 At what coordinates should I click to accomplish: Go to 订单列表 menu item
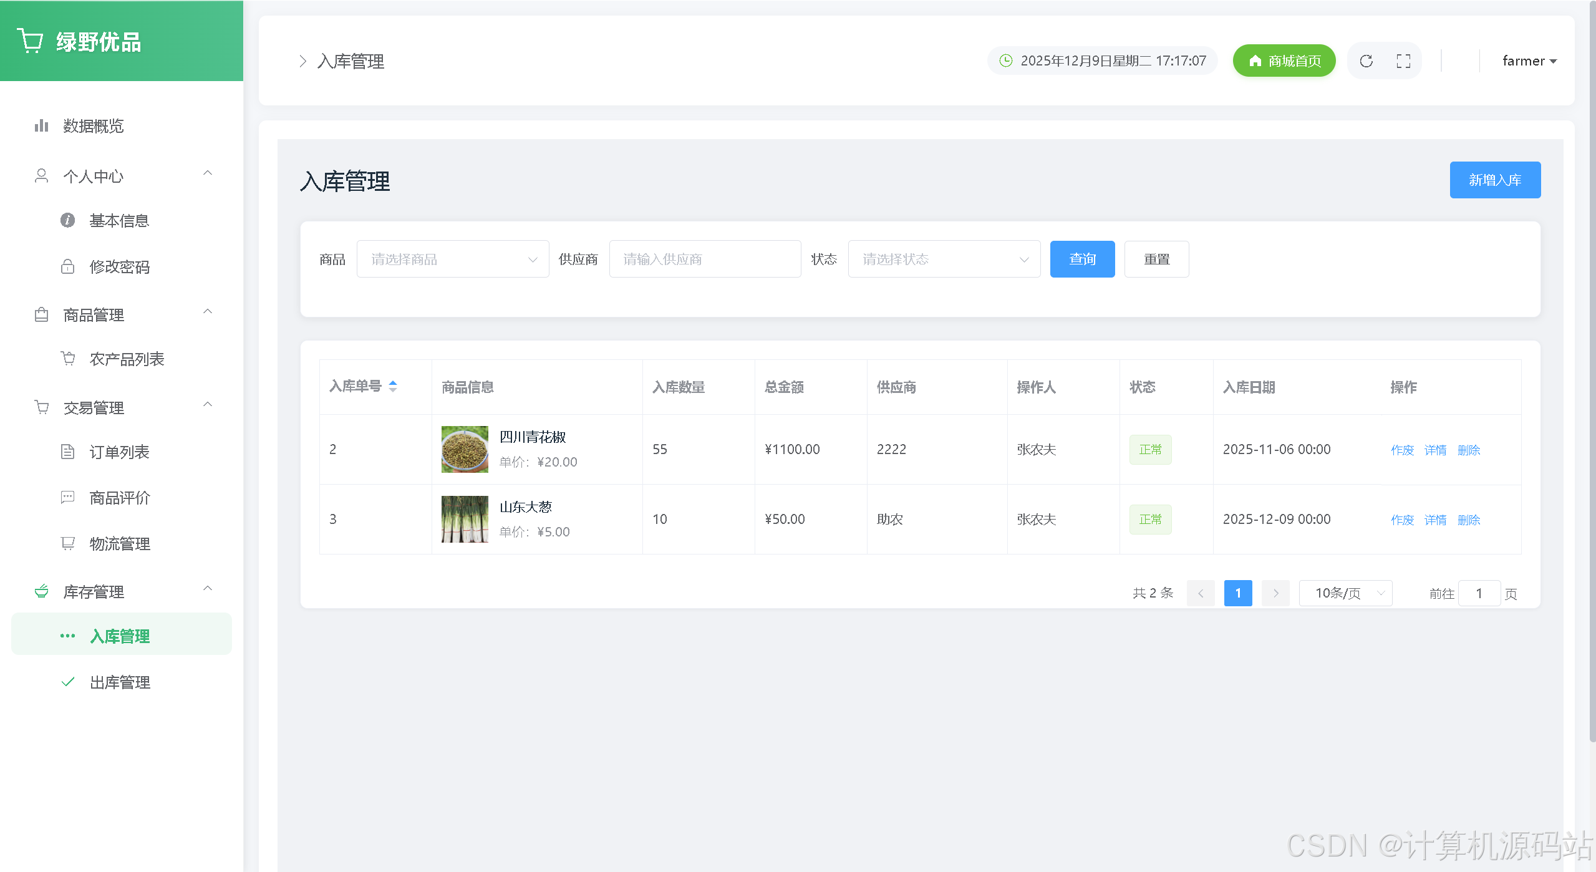(119, 452)
